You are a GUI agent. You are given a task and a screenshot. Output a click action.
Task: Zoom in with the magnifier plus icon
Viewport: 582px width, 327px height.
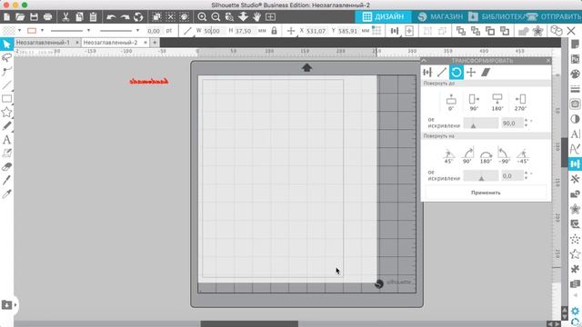click(202, 16)
